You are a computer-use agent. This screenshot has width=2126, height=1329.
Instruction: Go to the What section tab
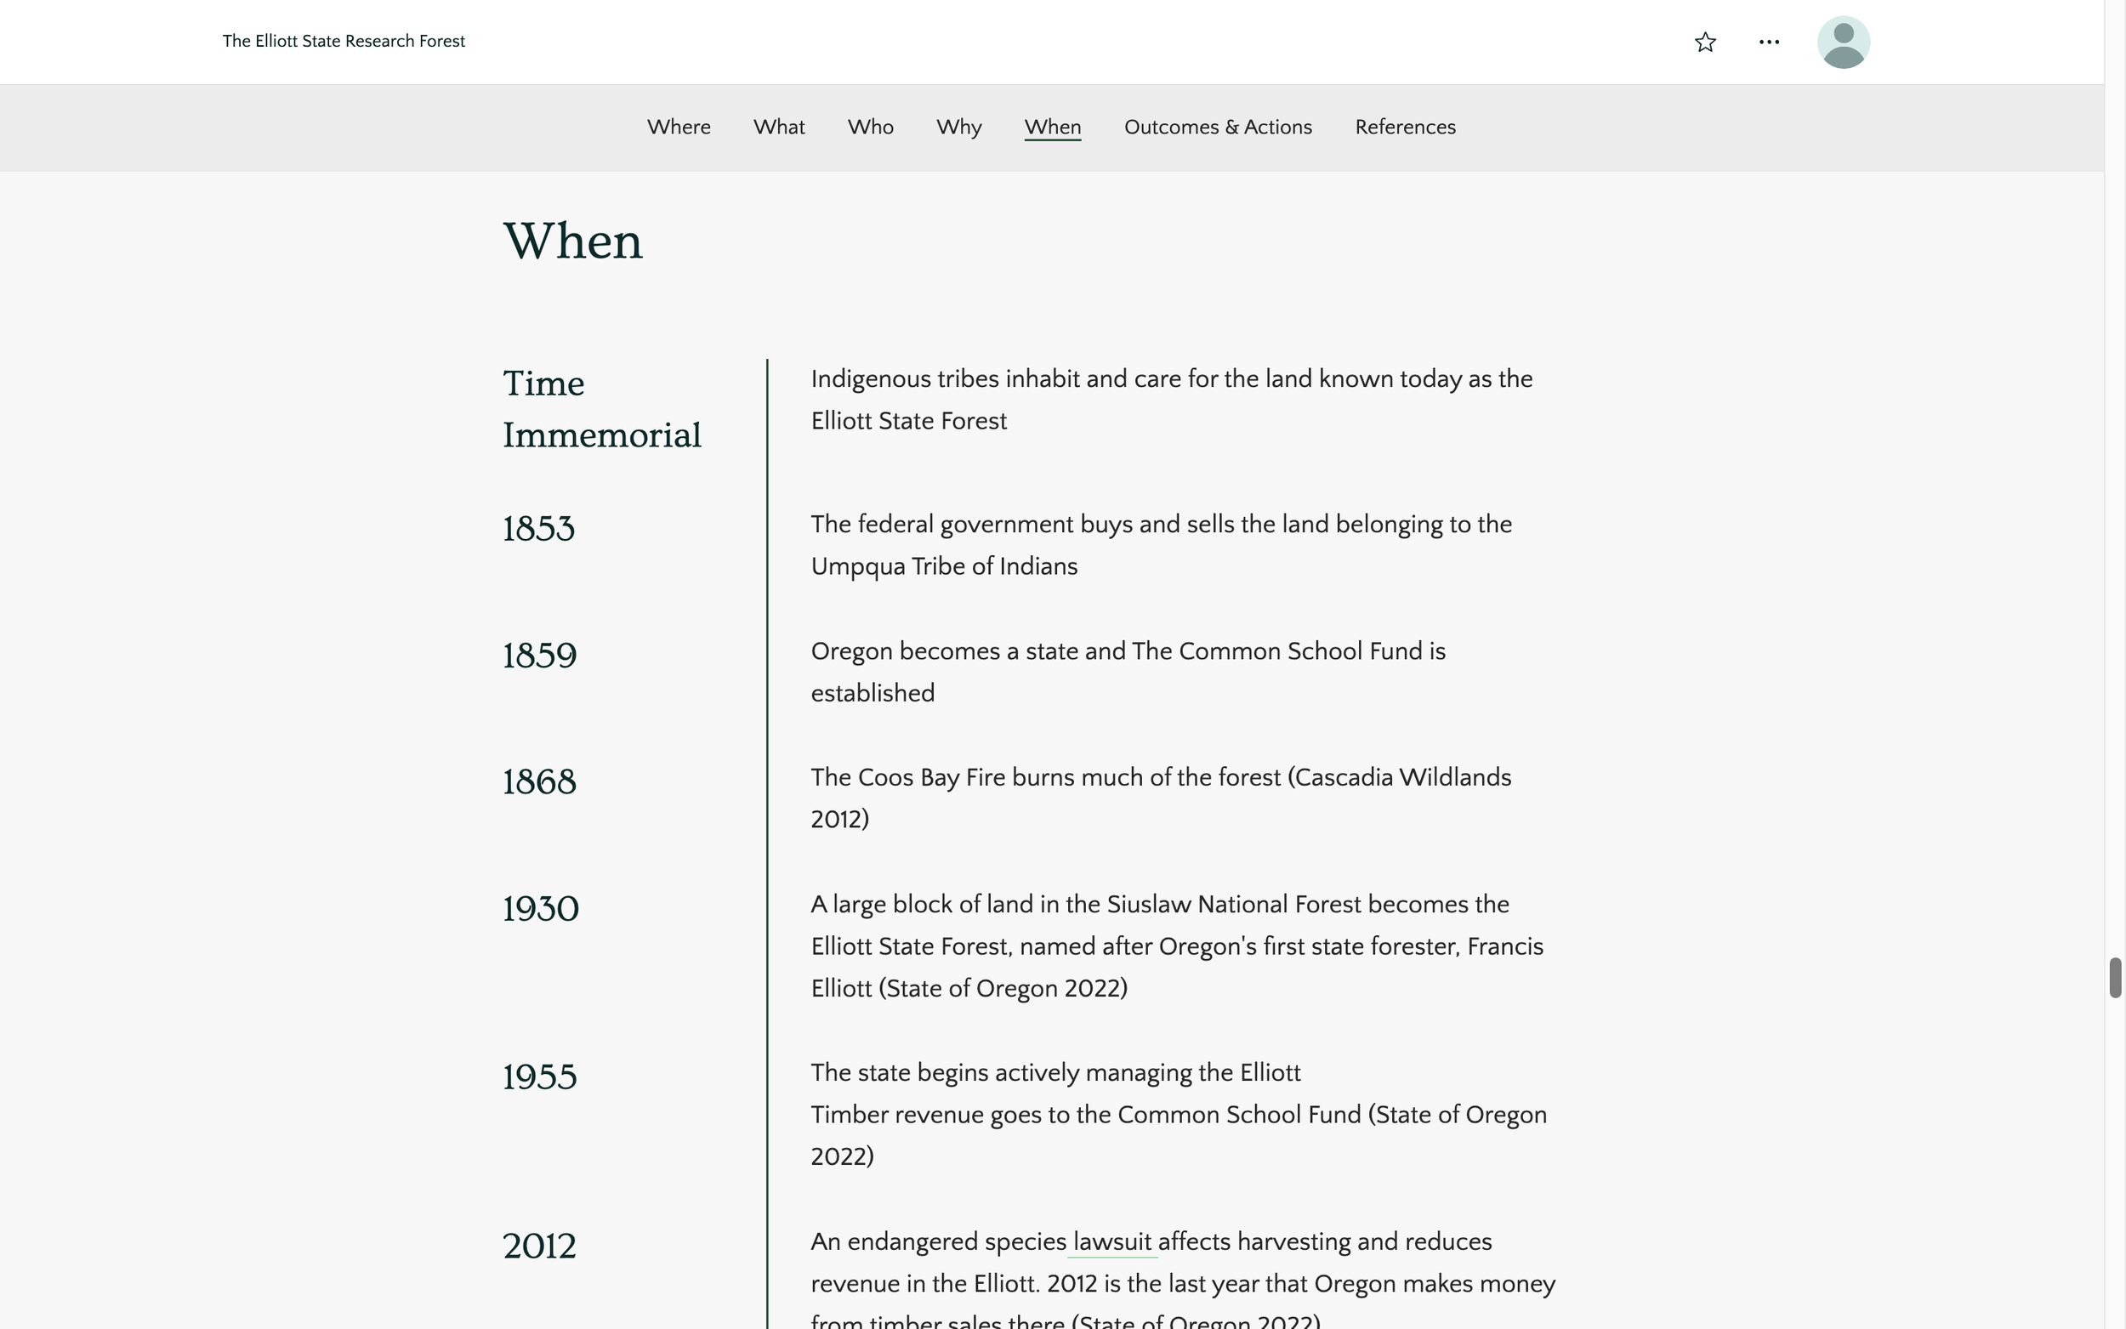coord(779,128)
